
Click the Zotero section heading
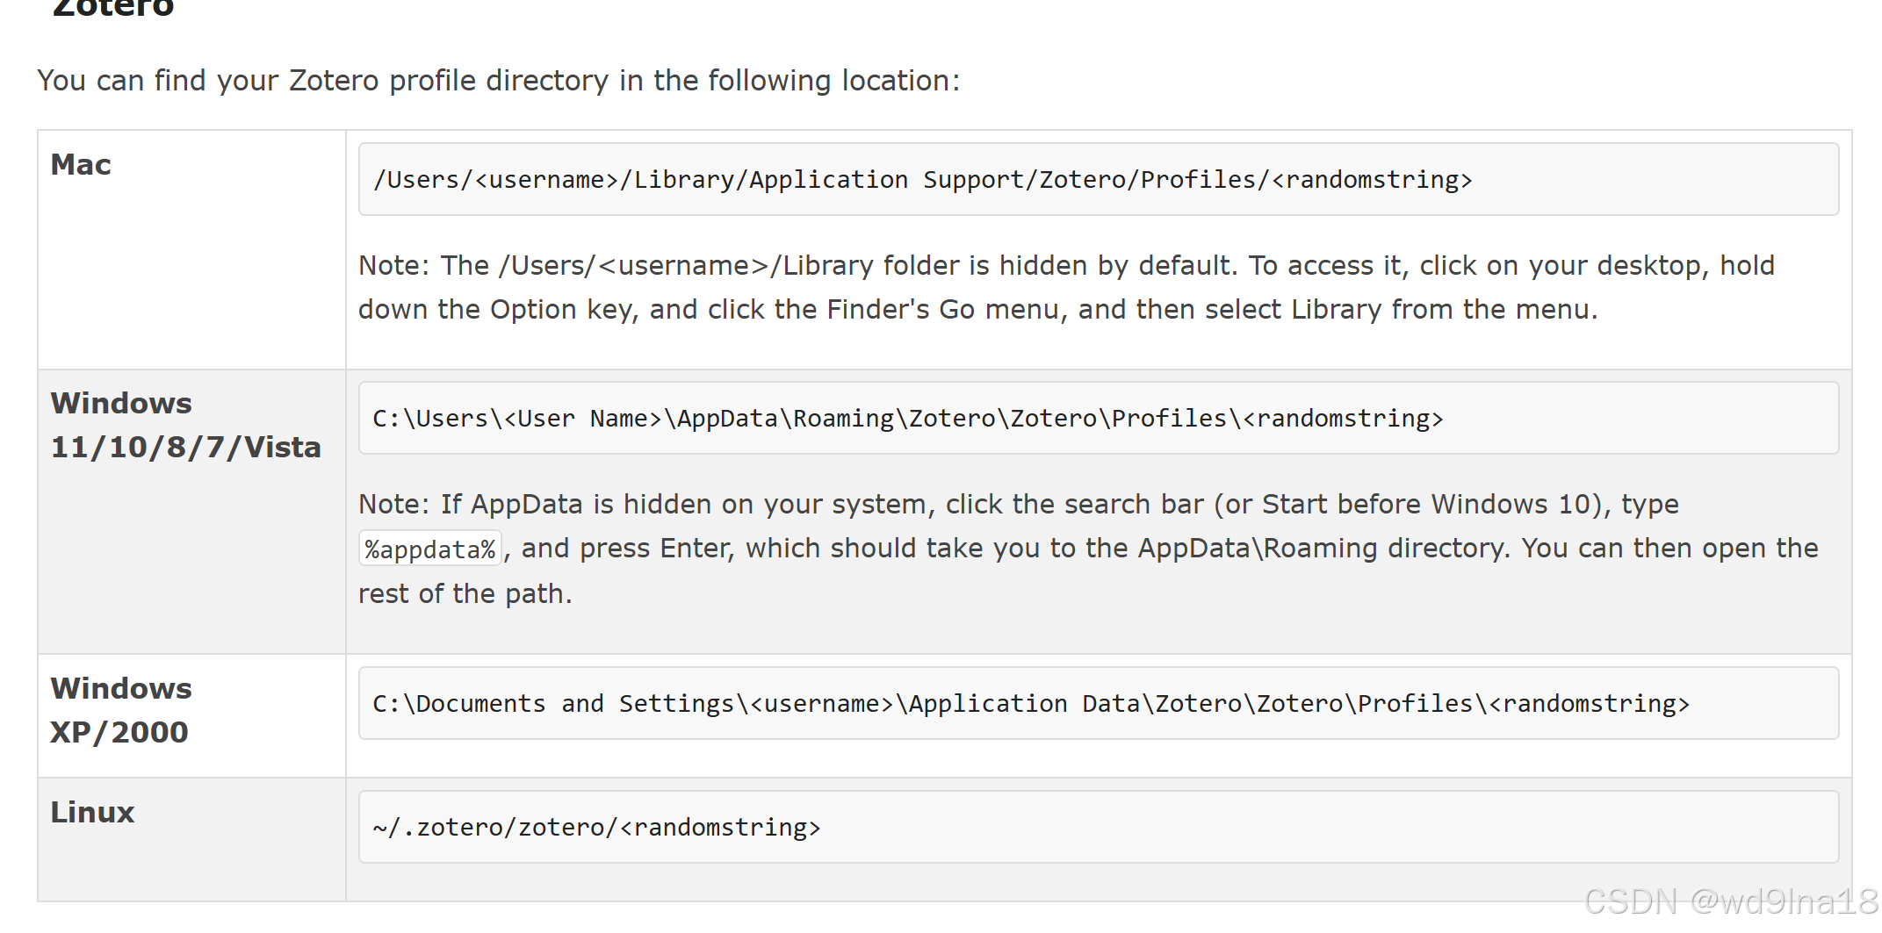[113, 8]
